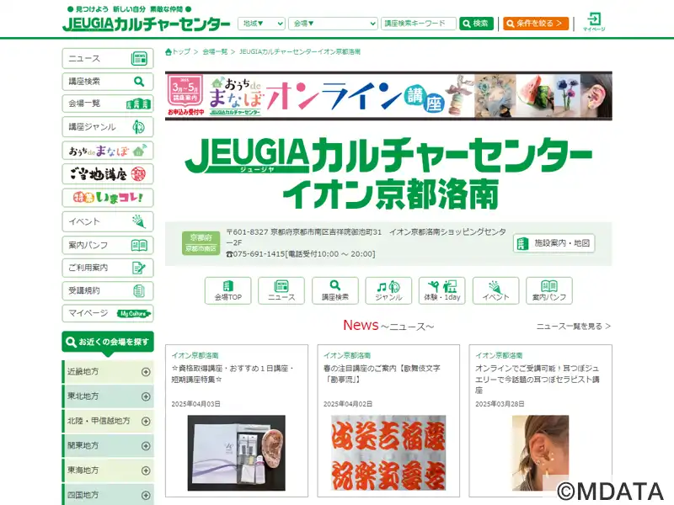Open the 耳つぼセラピスト講座 news article
674x505 pixels.
tap(537, 380)
